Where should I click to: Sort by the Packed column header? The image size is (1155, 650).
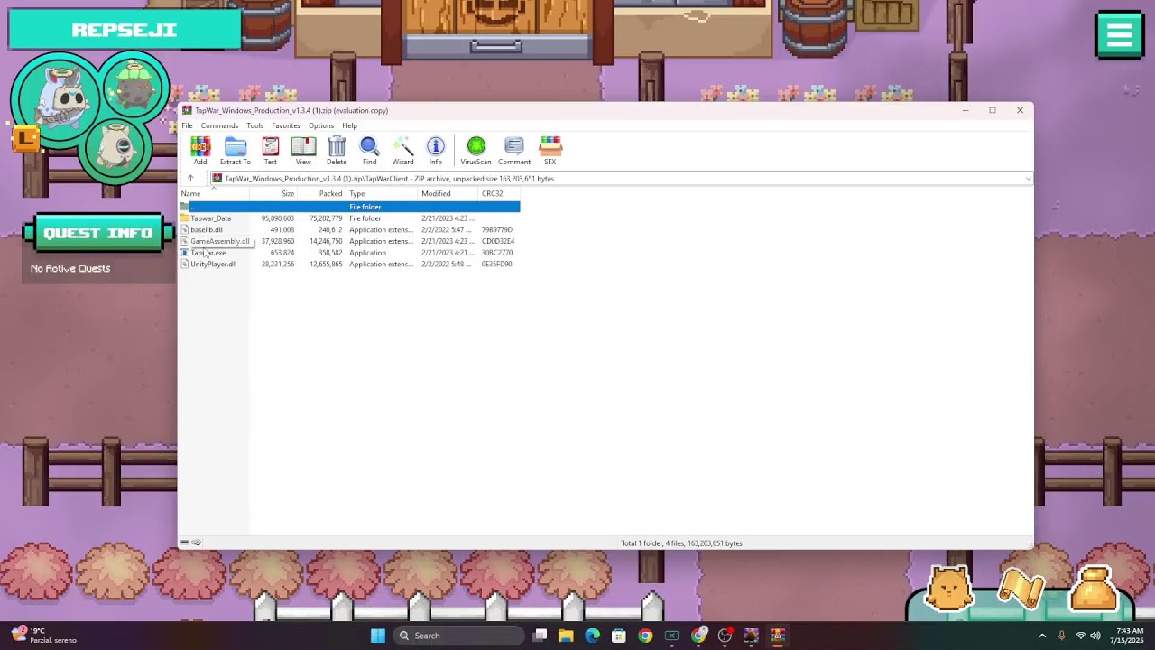(322, 194)
